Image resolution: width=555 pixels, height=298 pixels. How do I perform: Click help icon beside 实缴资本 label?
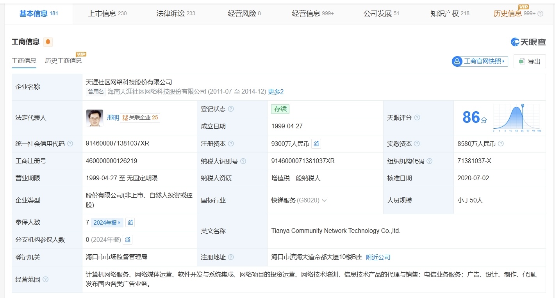tap(417, 144)
